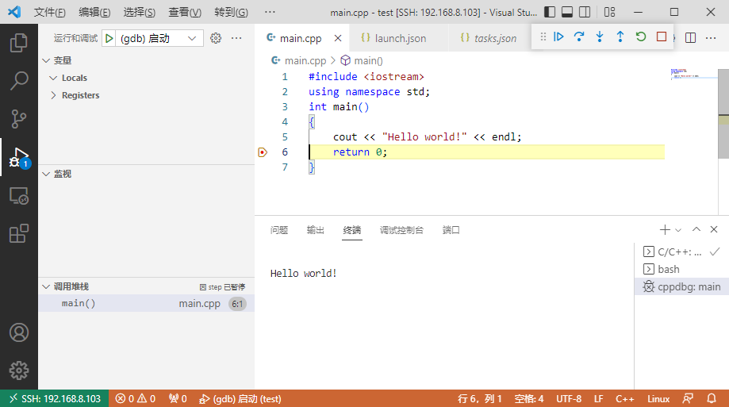This screenshot has width=729, height=407.
Task: Open the 转到 menu
Action: click(231, 12)
